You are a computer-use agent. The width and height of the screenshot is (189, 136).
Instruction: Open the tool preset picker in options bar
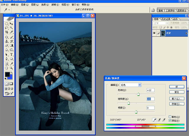click(7, 10)
